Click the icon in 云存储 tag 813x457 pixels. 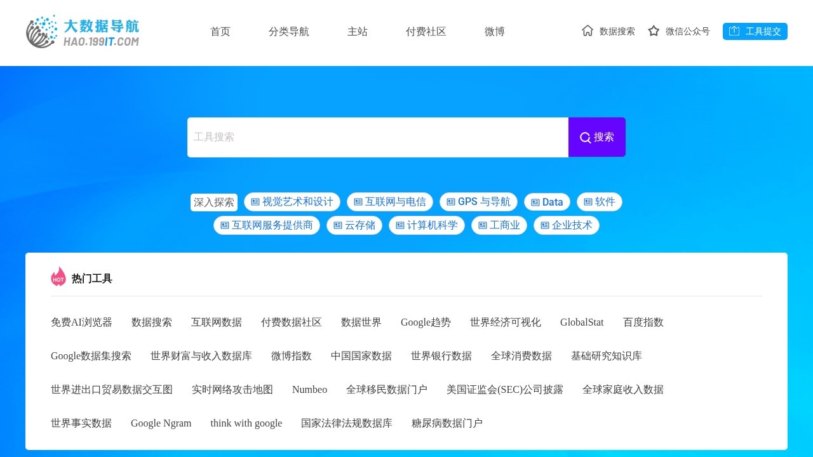[338, 225]
